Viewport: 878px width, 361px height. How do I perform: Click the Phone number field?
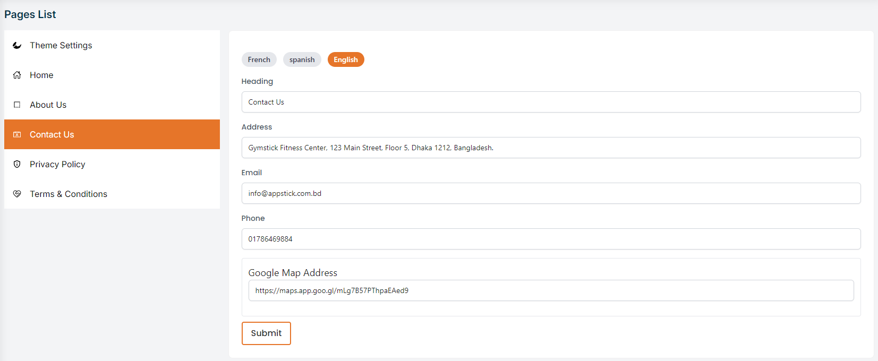pyautogui.click(x=551, y=239)
